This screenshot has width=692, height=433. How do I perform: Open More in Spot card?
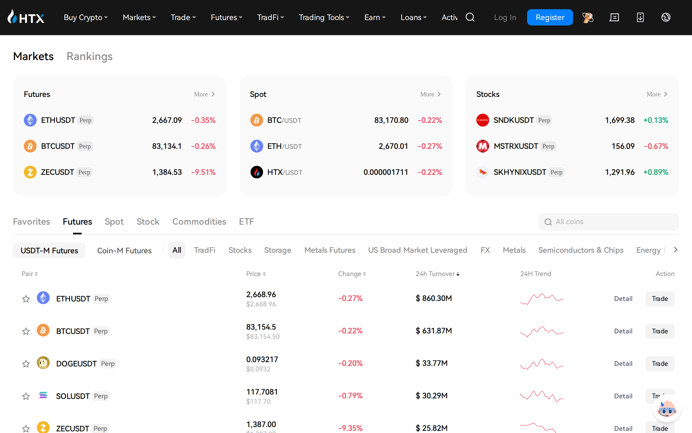(431, 94)
